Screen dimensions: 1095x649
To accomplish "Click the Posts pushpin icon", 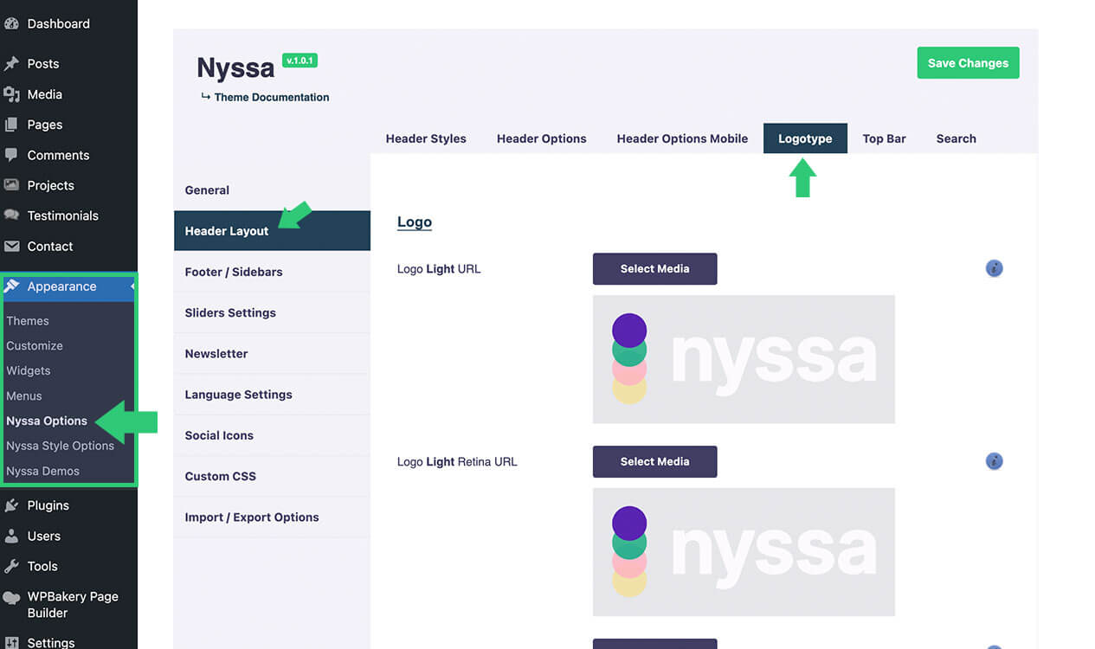I will (x=11, y=64).
